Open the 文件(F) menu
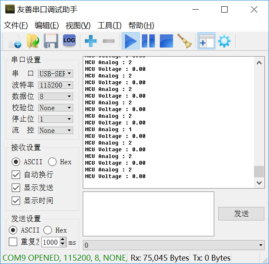The image size is (269, 264). [16, 26]
